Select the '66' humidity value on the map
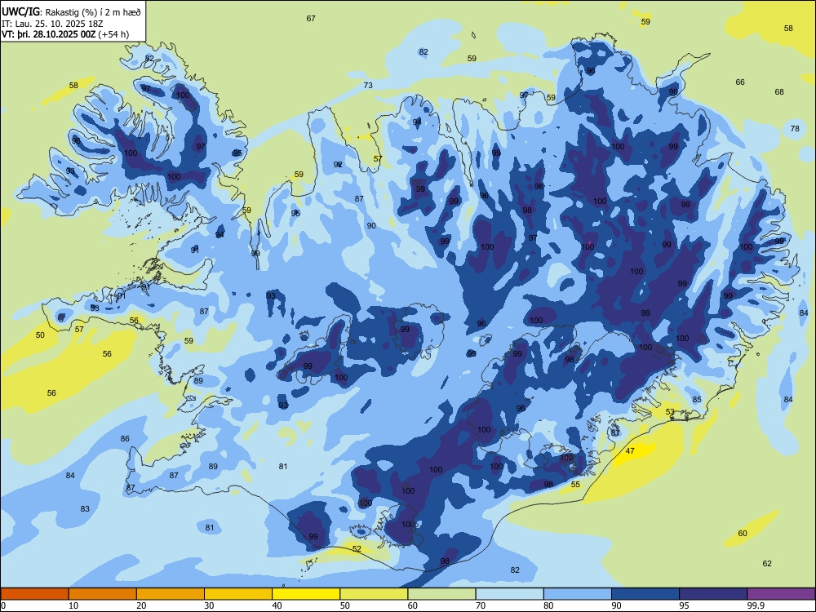816x612 pixels. (740, 82)
